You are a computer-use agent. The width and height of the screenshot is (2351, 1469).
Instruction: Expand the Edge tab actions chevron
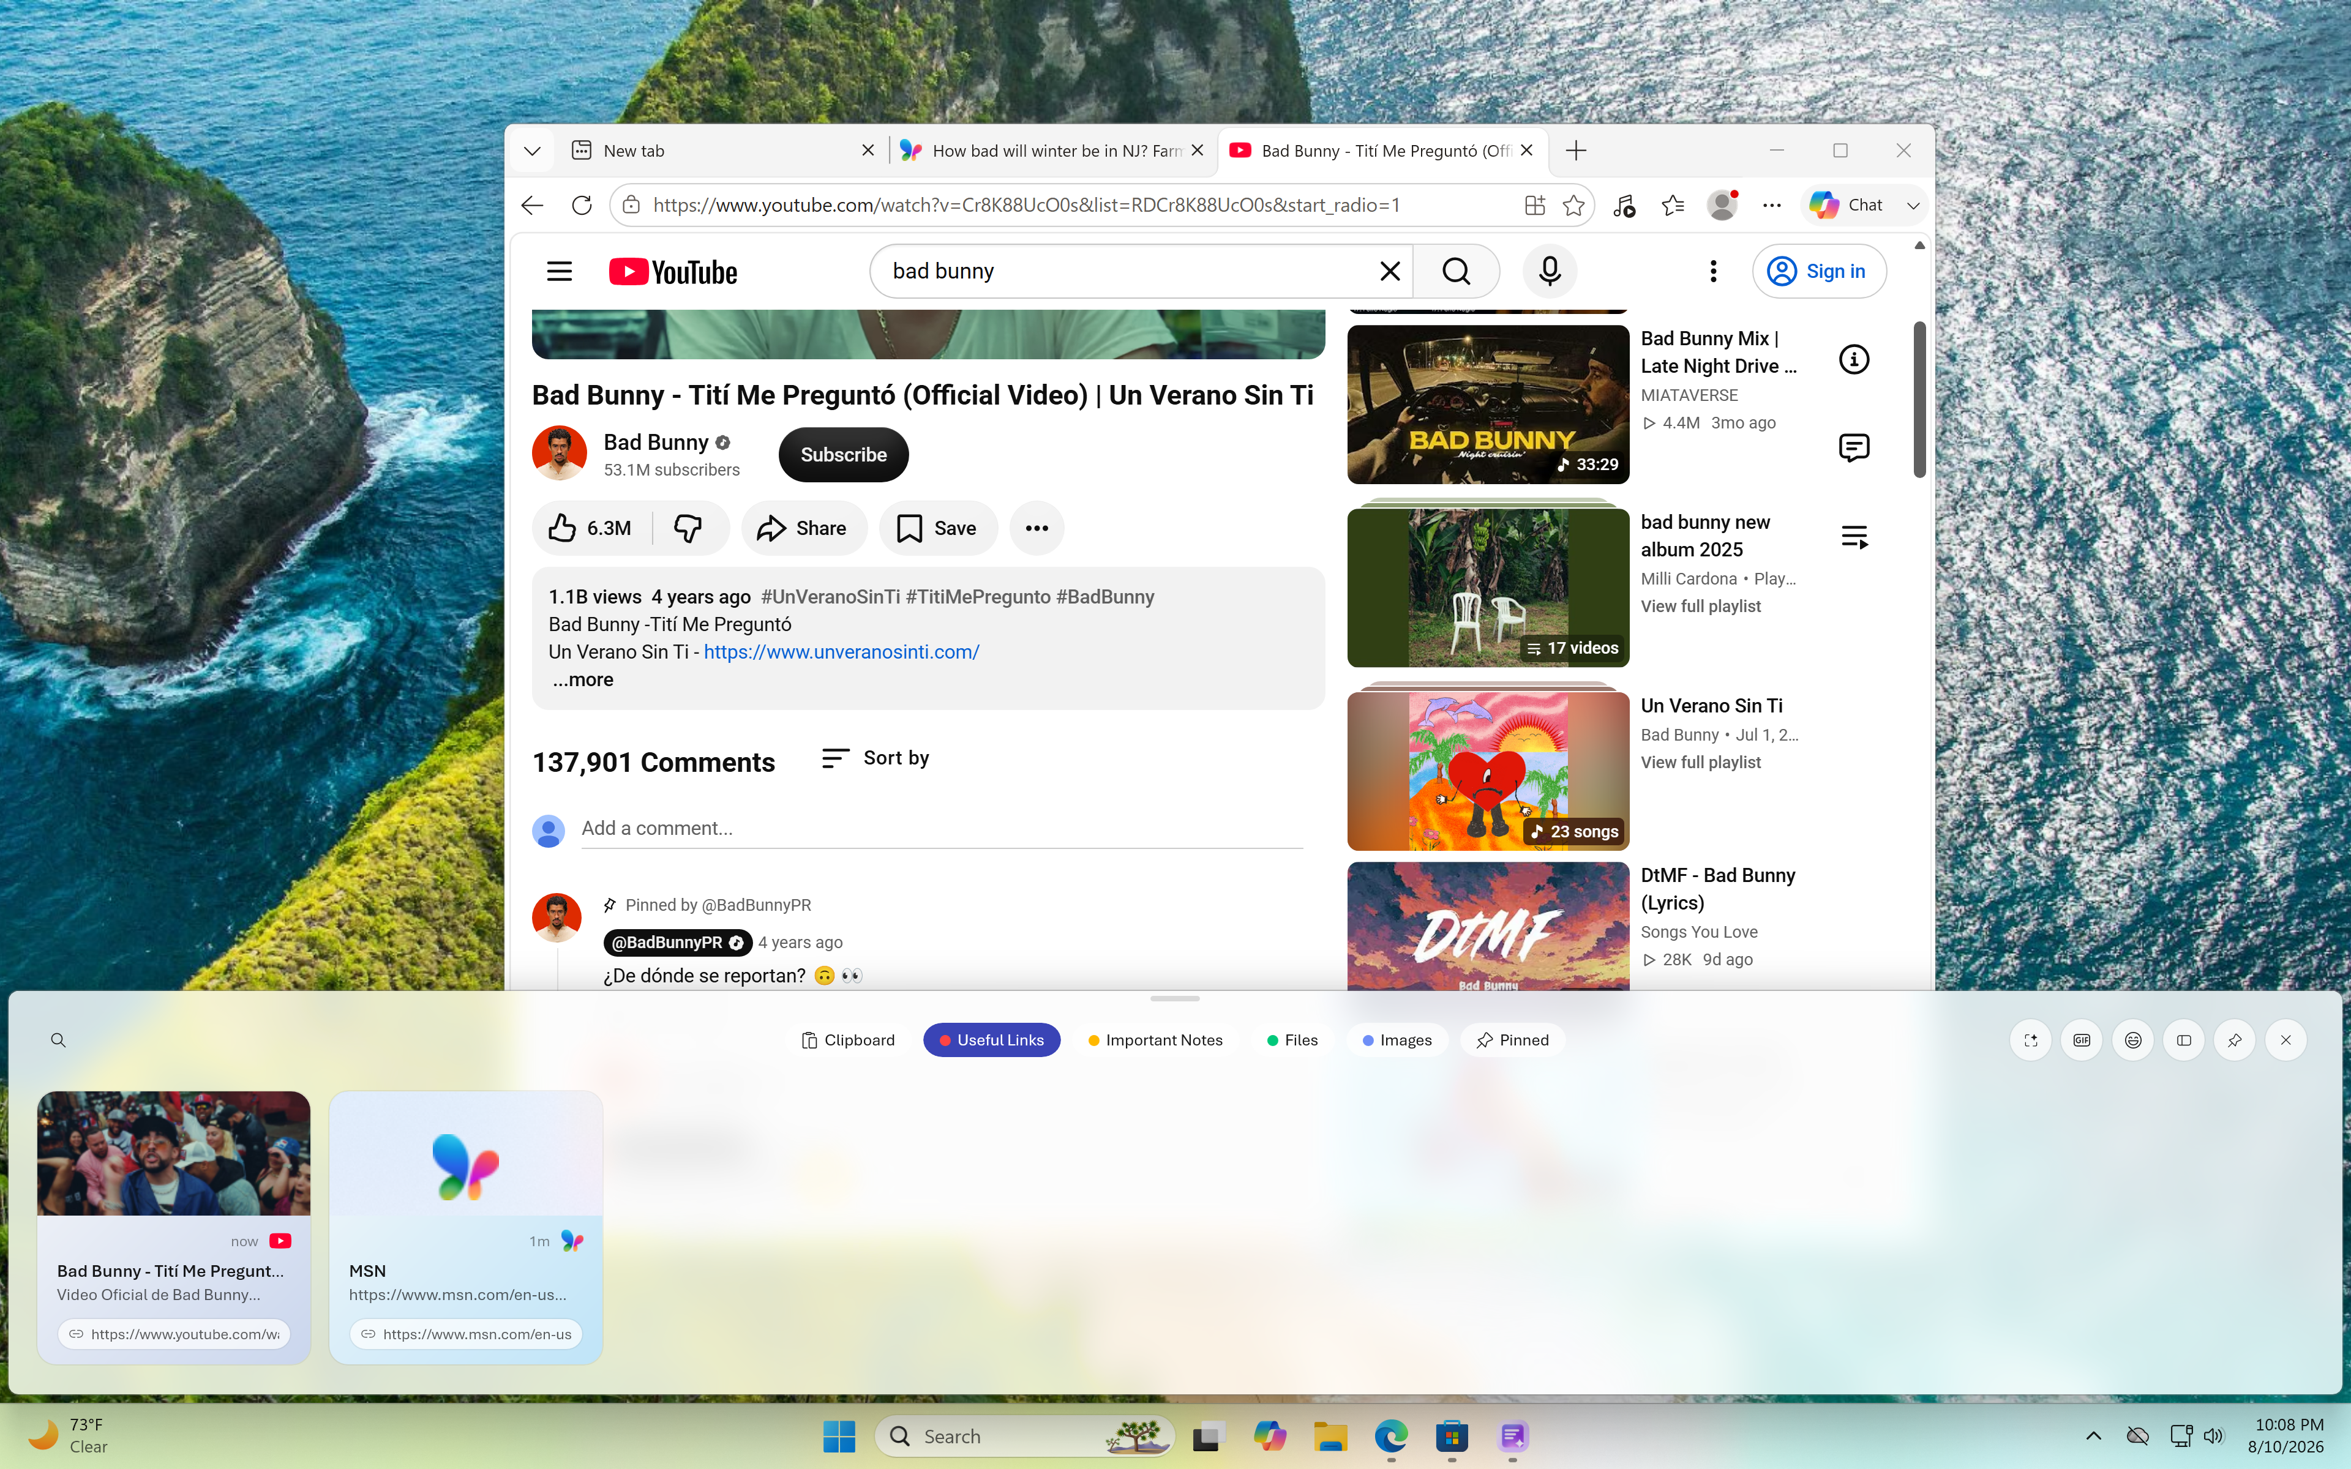[531, 151]
